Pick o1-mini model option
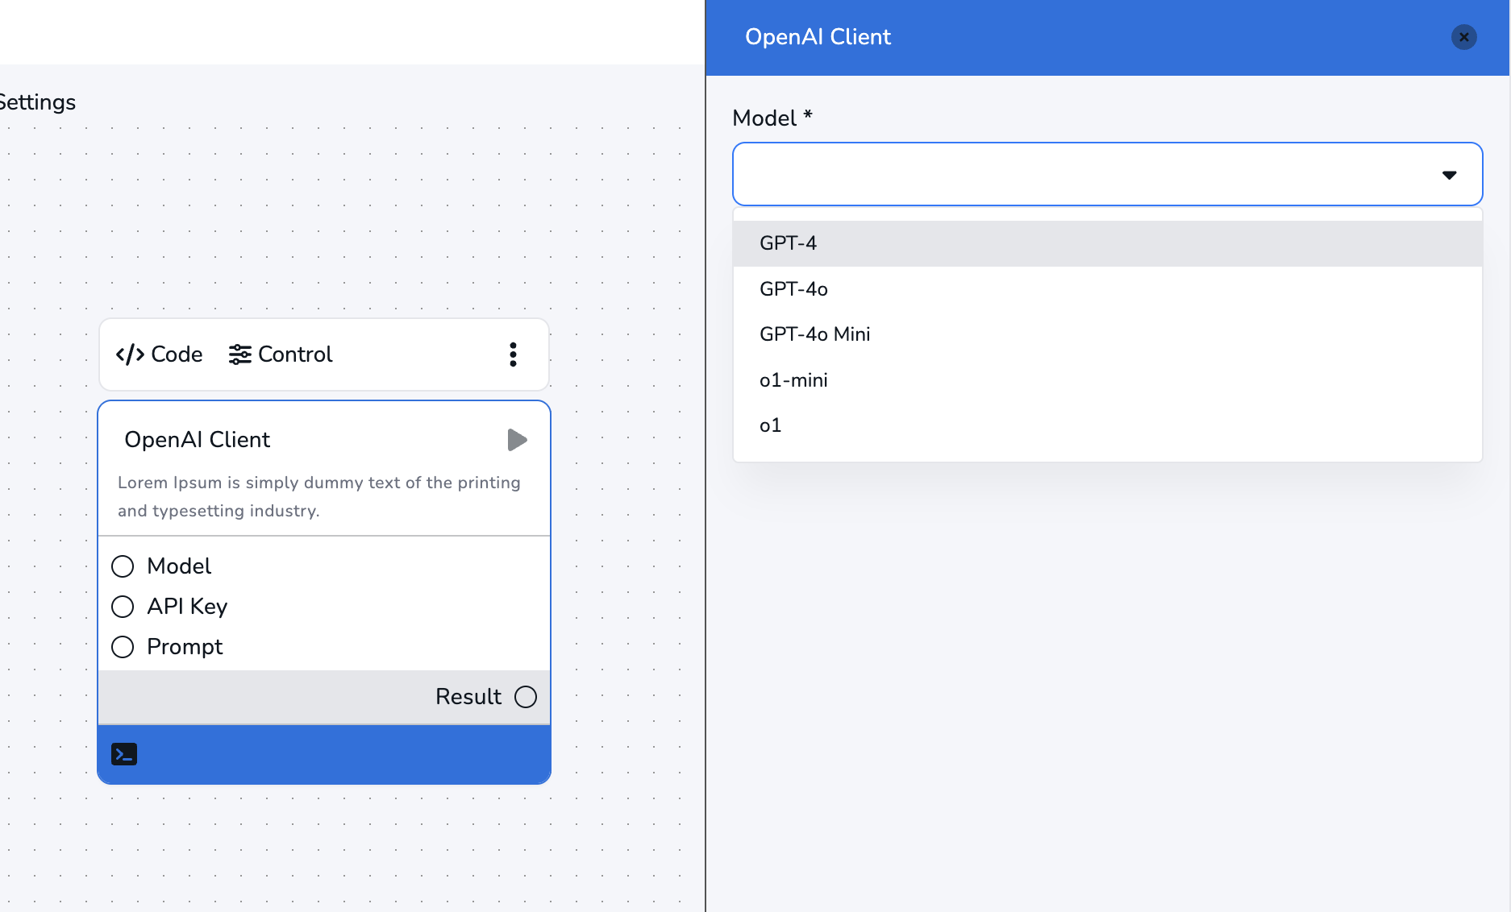1511x912 pixels. click(x=793, y=380)
